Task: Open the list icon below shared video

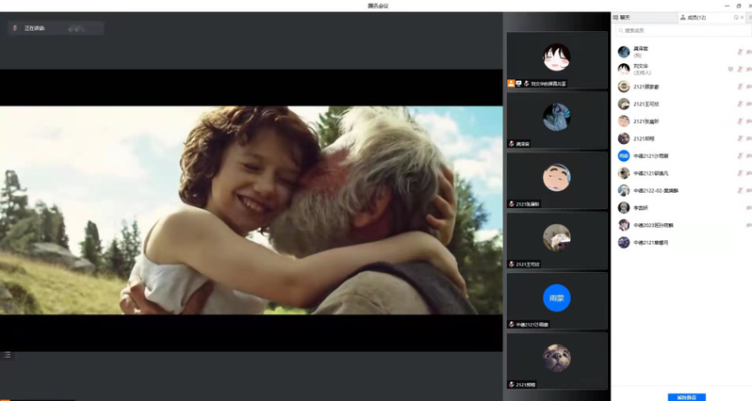Action: 8,355
